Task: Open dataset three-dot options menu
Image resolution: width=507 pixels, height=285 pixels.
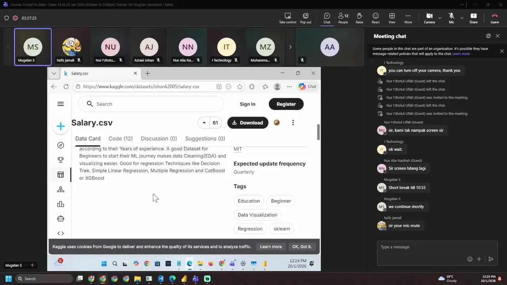Action: click(x=293, y=123)
